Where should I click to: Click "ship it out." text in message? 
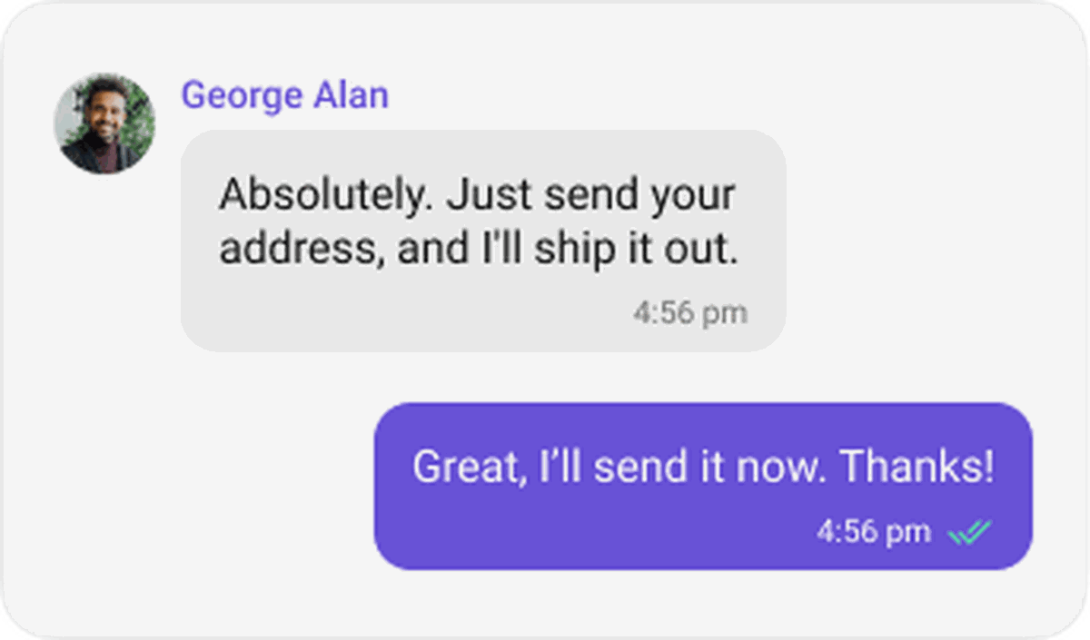[636, 250]
